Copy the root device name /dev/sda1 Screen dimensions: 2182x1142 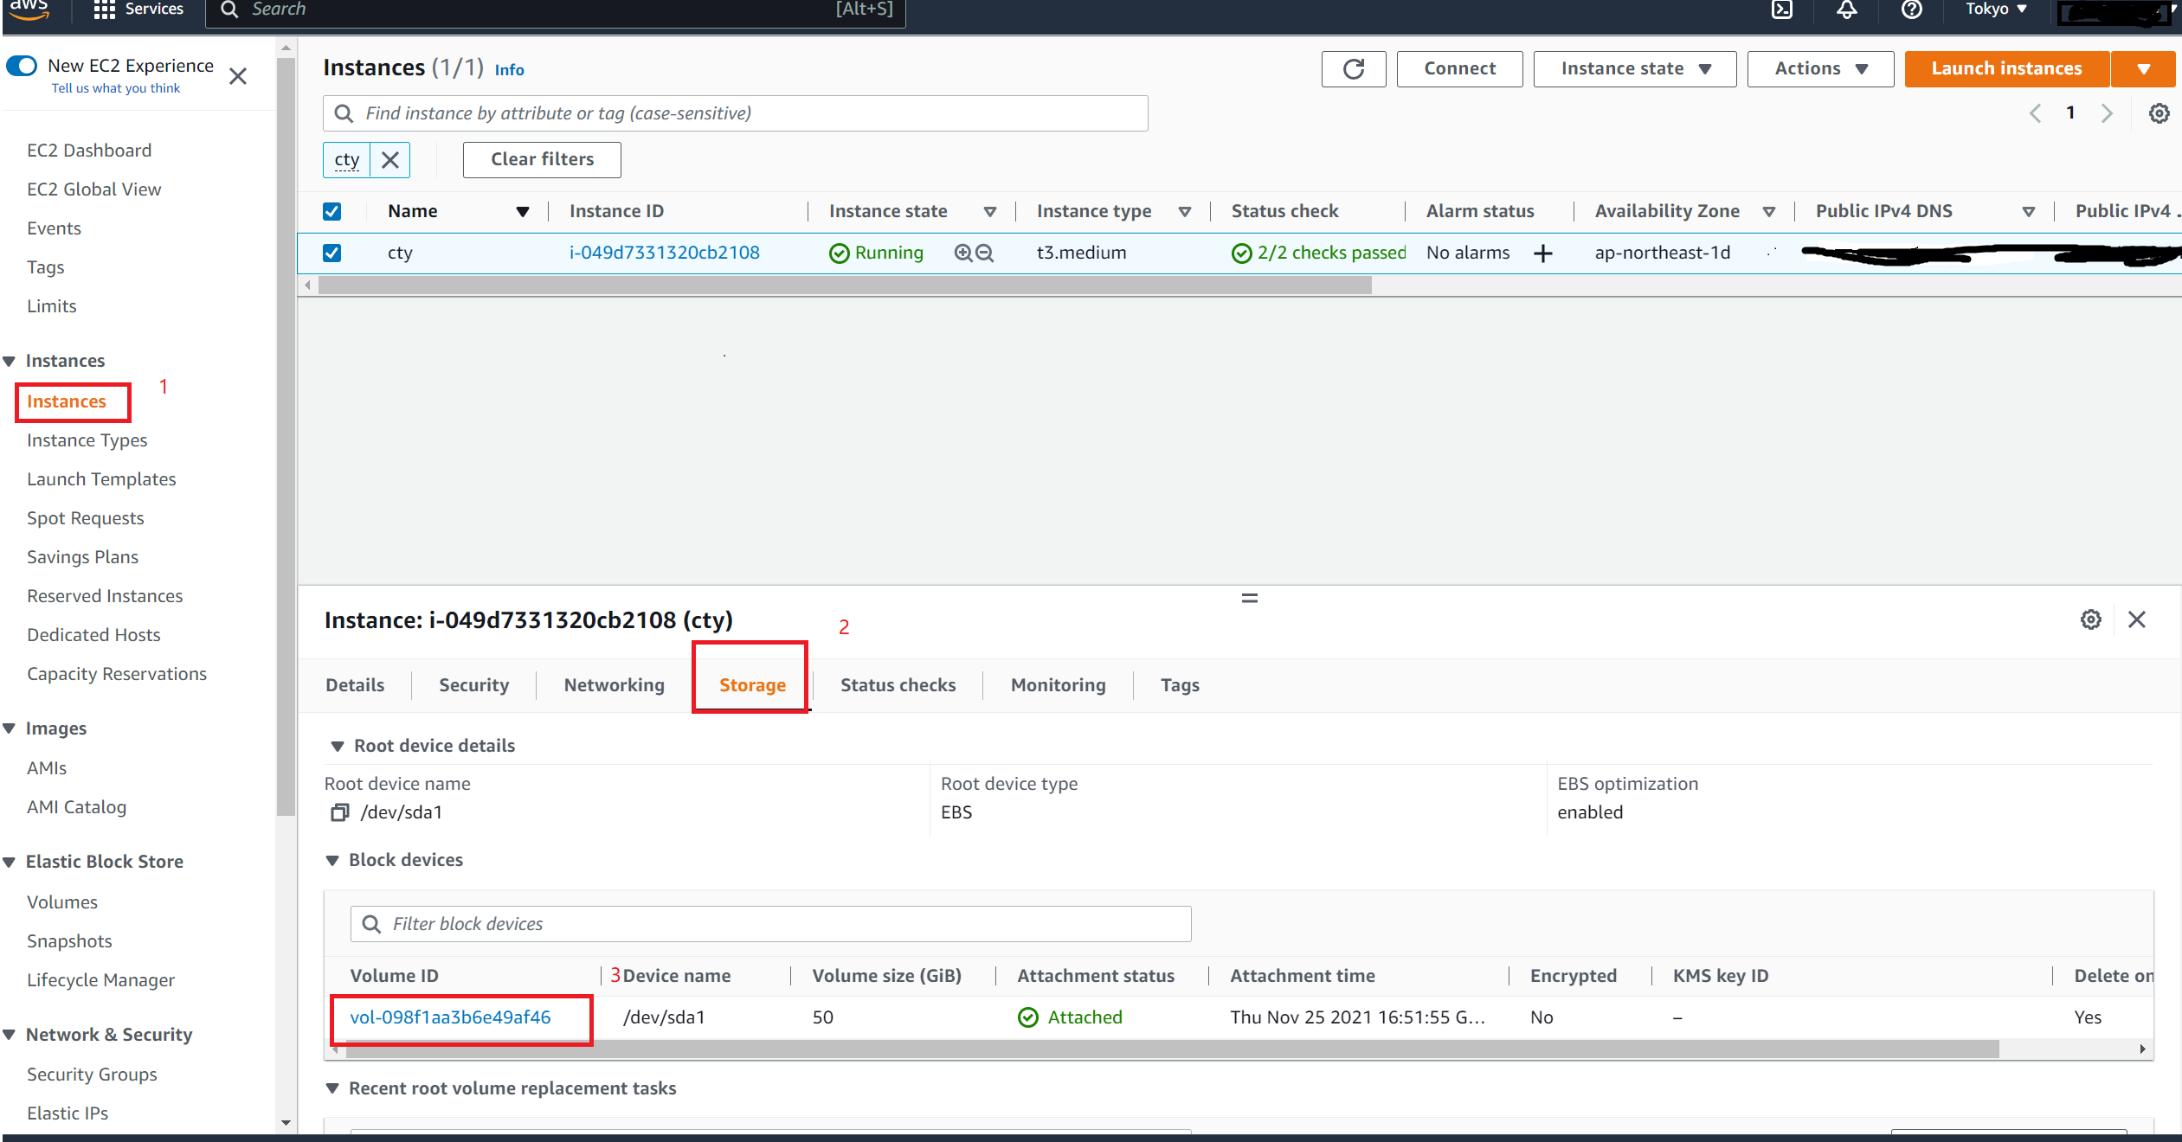(x=339, y=812)
